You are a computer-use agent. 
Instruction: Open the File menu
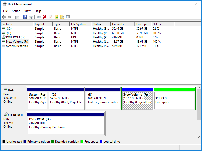point(5,11)
